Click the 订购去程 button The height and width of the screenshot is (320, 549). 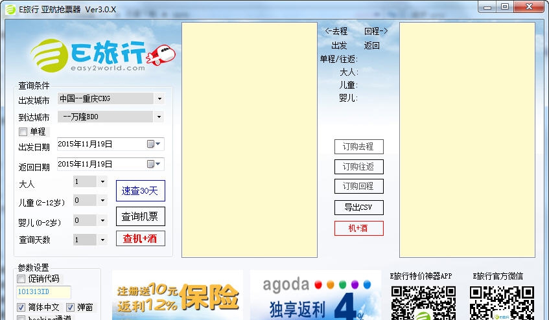[x=359, y=146]
